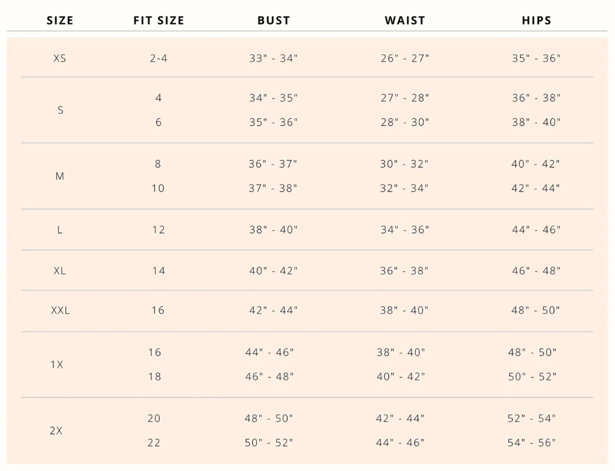615x471 pixels.
Task: Select hips value 54" - 56"
Action: point(531,443)
